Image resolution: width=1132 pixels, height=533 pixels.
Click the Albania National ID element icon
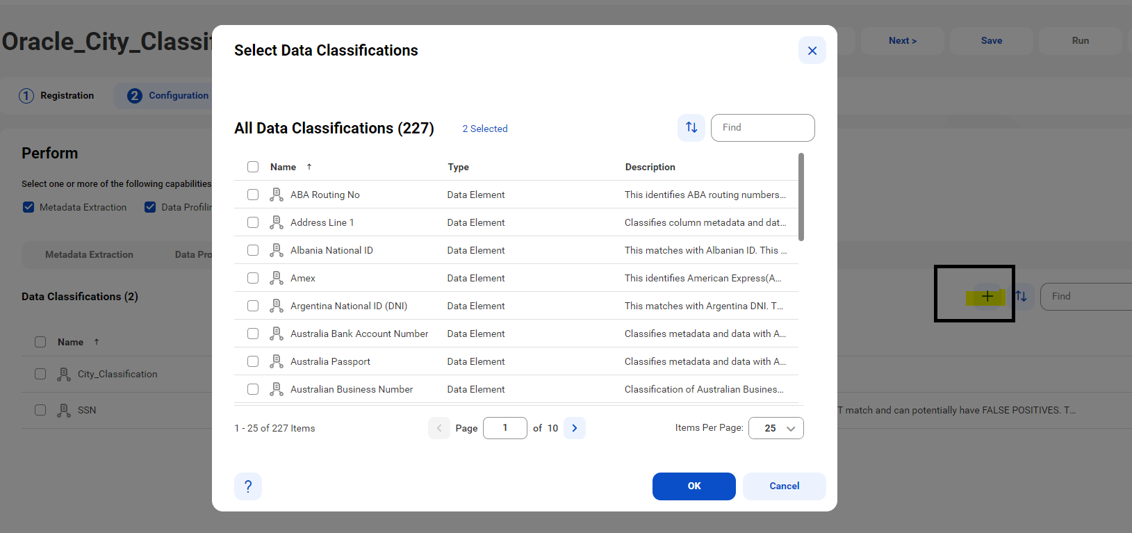(x=277, y=250)
